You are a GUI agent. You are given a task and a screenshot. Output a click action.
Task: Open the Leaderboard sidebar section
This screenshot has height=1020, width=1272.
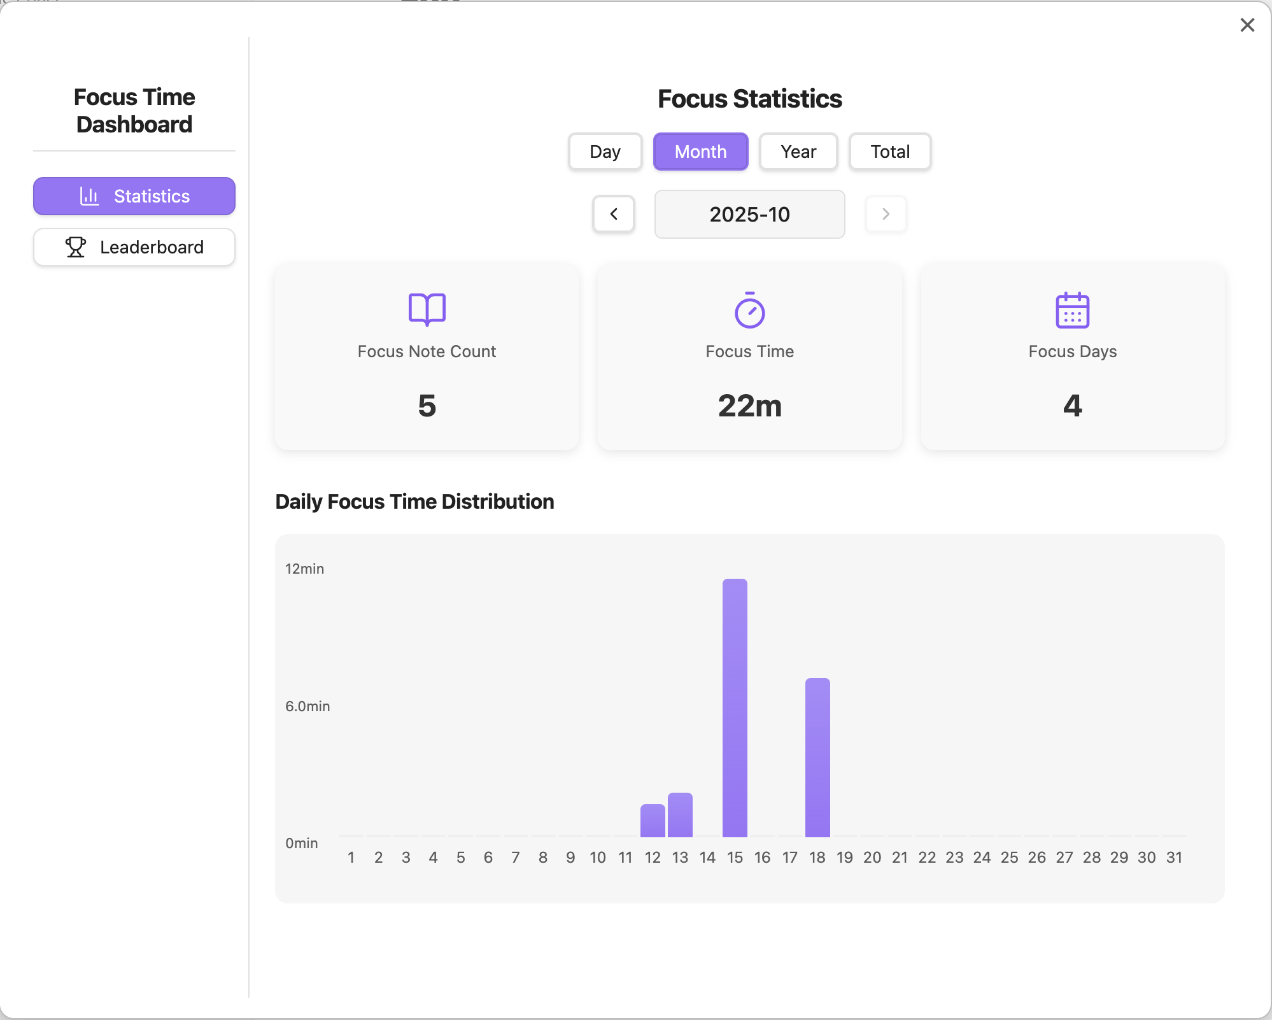[134, 247]
